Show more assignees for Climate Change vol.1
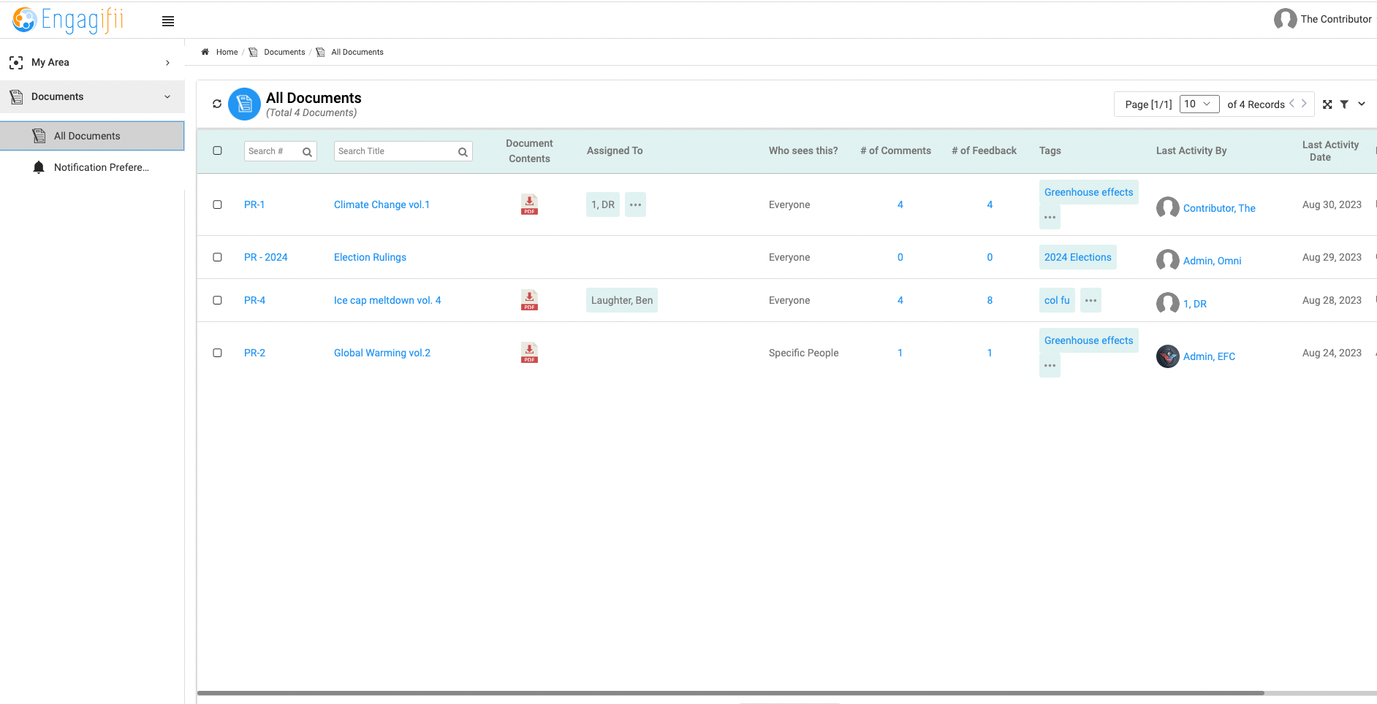1377x704 pixels. 635,204
